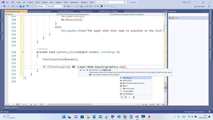Toggle IntelliSense expanded-scope plus icon
Screen dimensions: 213x120
click(x=122, y=97)
